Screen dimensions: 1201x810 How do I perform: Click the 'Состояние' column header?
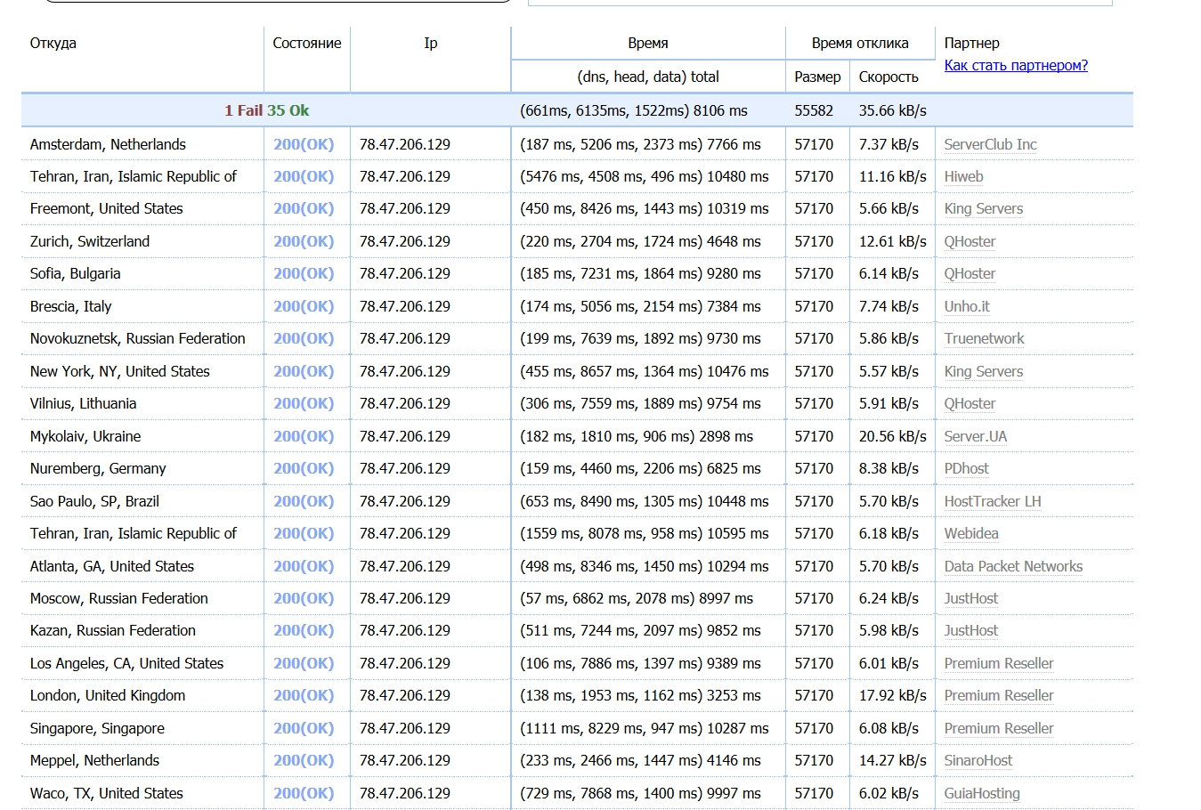306,43
